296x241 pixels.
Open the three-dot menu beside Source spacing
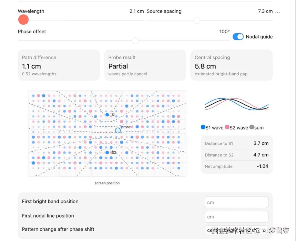(x=277, y=12)
